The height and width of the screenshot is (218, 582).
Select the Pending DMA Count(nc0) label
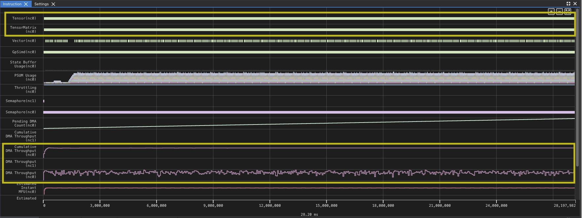click(x=24, y=123)
